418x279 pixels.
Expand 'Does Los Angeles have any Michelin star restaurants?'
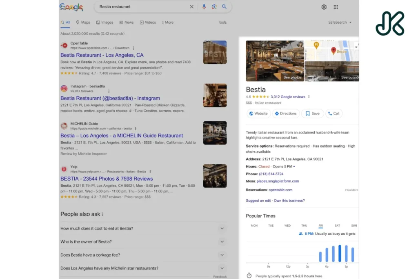(x=144, y=268)
